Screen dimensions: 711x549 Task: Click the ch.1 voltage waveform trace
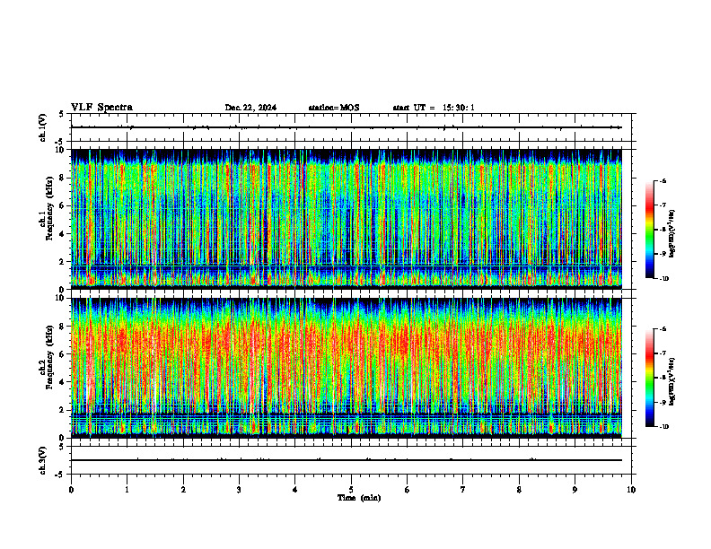[x=347, y=127]
